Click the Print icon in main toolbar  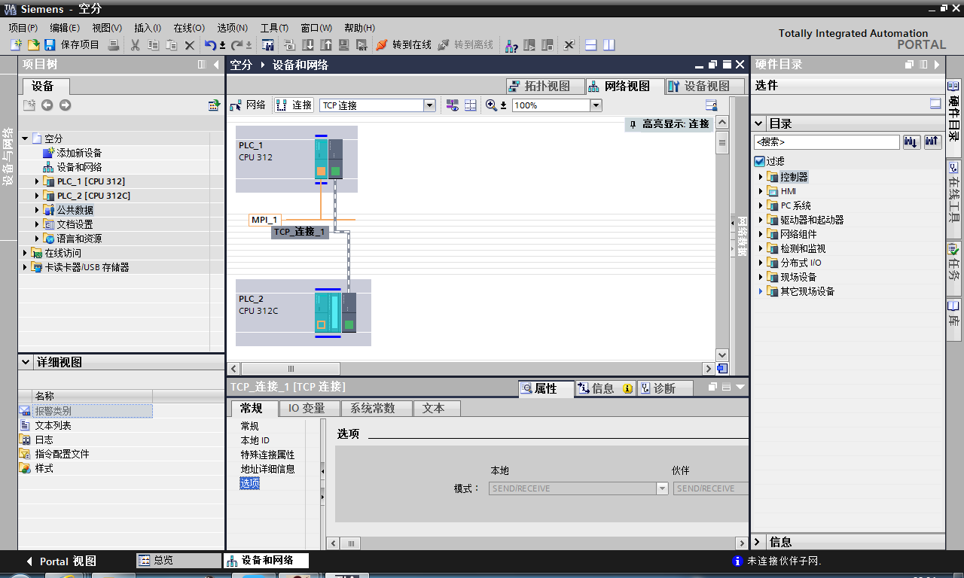pyautogui.click(x=113, y=45)
